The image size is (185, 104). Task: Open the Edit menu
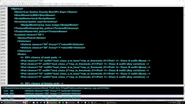coord(3,2)
